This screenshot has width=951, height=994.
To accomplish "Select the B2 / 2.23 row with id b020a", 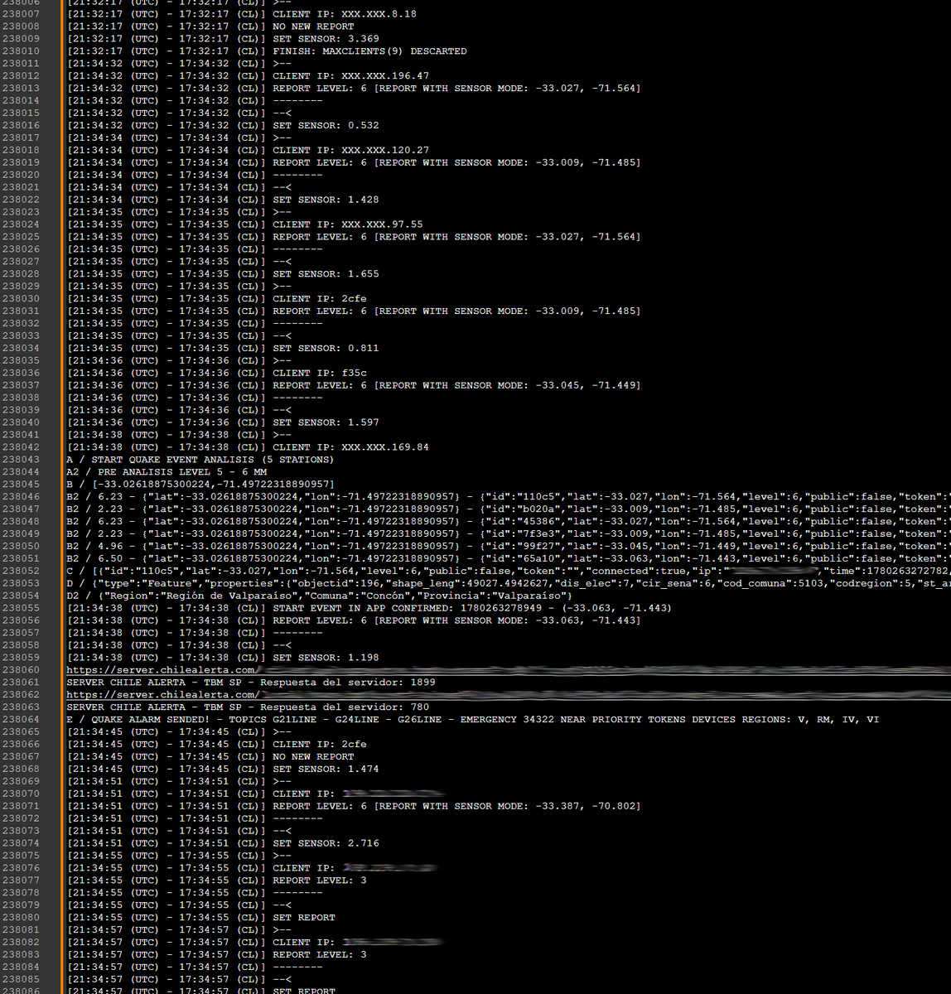I will click(509, 509).
